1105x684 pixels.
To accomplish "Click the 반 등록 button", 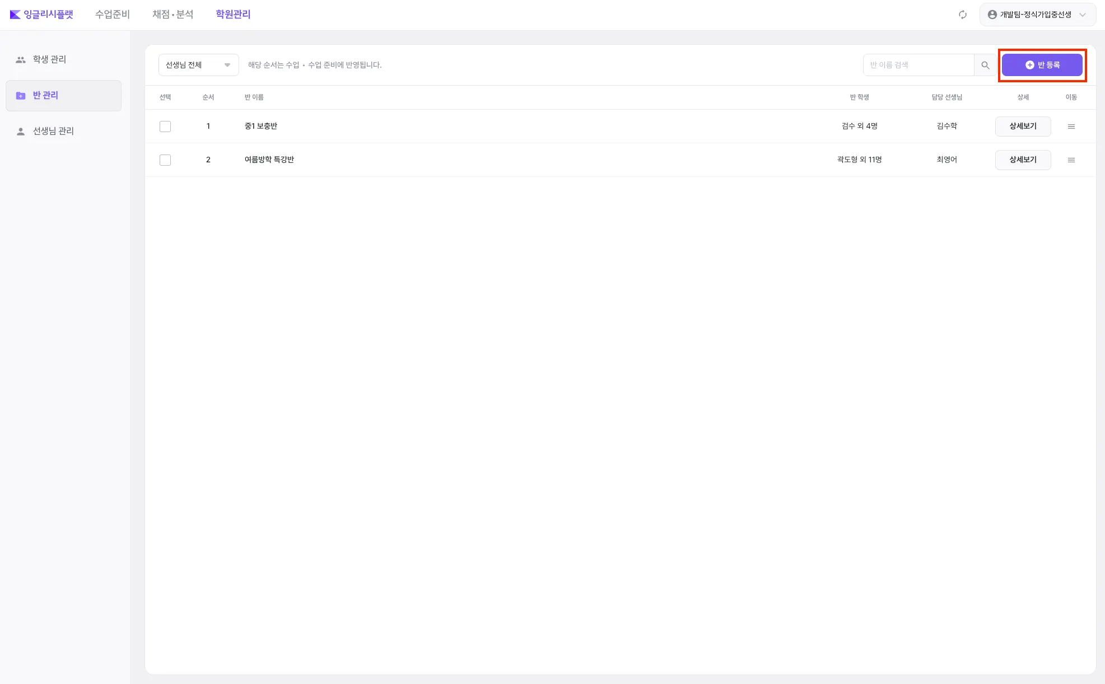I will point(1042,65).
